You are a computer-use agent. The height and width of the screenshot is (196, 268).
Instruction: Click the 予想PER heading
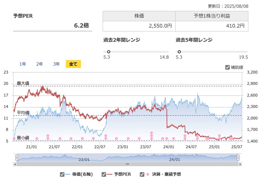pyautogui.click(x=23, y=16)
